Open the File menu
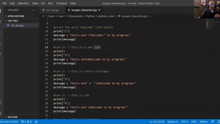The width and height of the screenshot is (220, 124). point(4,3)
